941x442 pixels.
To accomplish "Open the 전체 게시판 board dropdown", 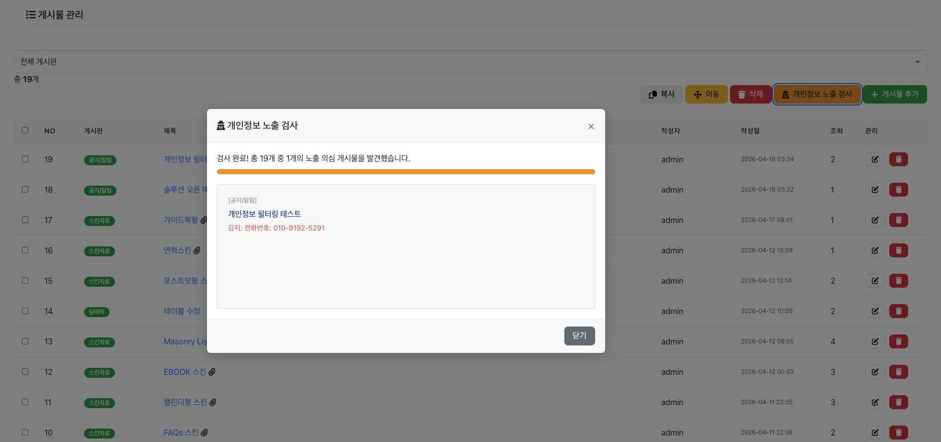I will pyautogui.click(x=470, y=62).
